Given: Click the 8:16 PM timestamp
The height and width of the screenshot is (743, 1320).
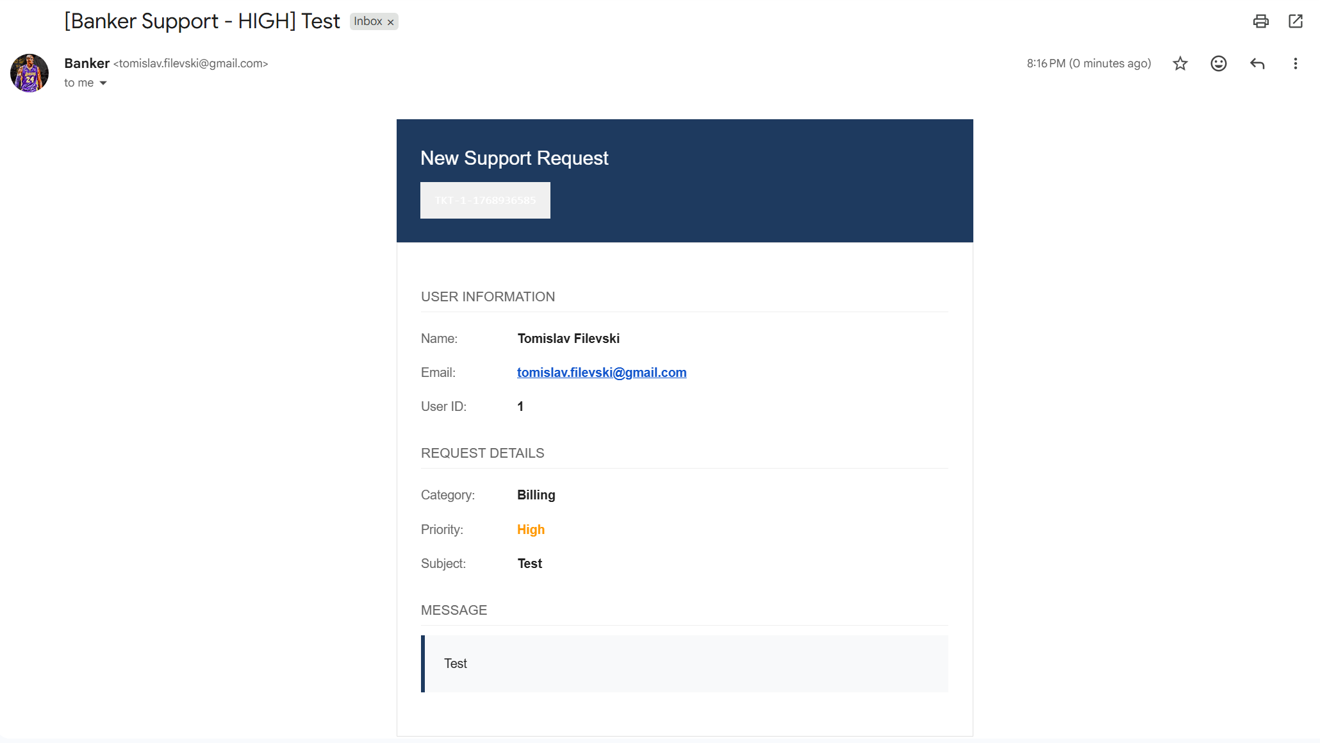Looking at the screenshot, I should point(1088,63).
